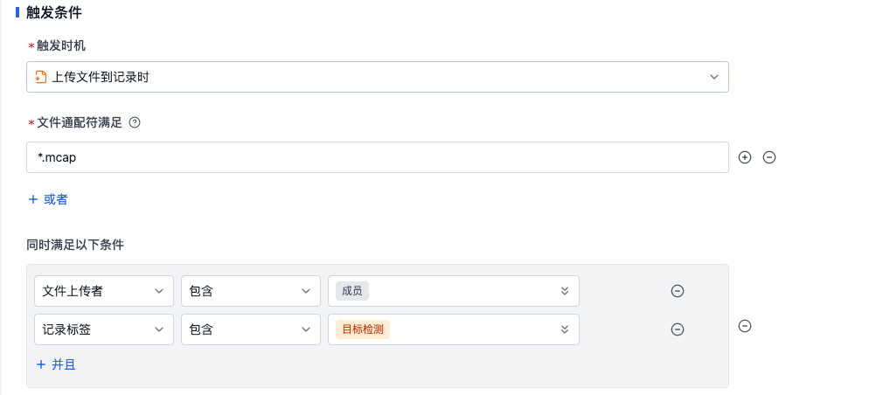This screenshot has height=395, width=876.
Task: Open the 触发时机 dropdown
Action: [377, 77]
